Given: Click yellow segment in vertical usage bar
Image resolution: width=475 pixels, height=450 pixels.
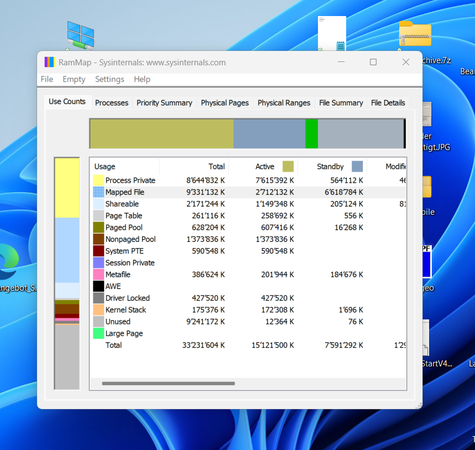Looking at the screenshot, I should [67, 188].
